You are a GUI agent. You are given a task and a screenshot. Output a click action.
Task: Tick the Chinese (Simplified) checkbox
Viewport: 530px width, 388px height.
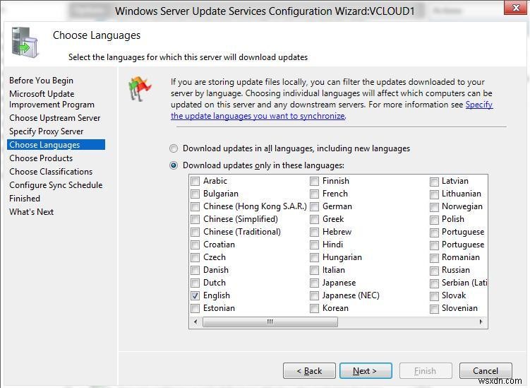click(195, 219)
